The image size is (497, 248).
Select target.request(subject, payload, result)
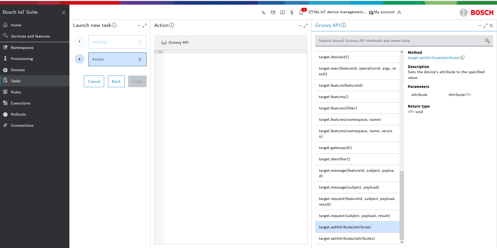pyautogui.click(x=357, y=216)
